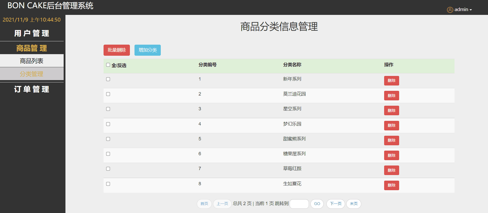Viewport: 488px width, 213px height.
Task: Go to 下一页 next page
Action: (x=336, y=204)
